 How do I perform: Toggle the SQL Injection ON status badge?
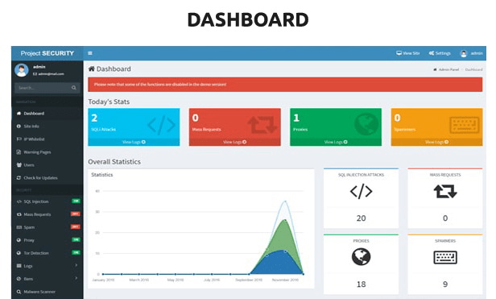[76, 201]
